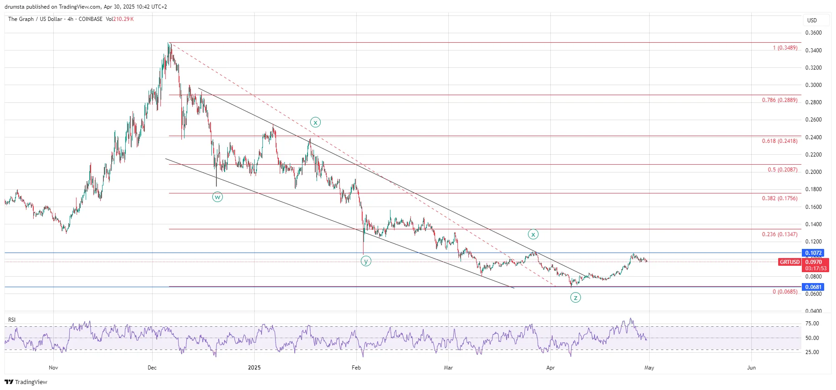Click the RSI indicator label
Image resolution: width=836 pixels, height=390 pixels.
[12, 320]
